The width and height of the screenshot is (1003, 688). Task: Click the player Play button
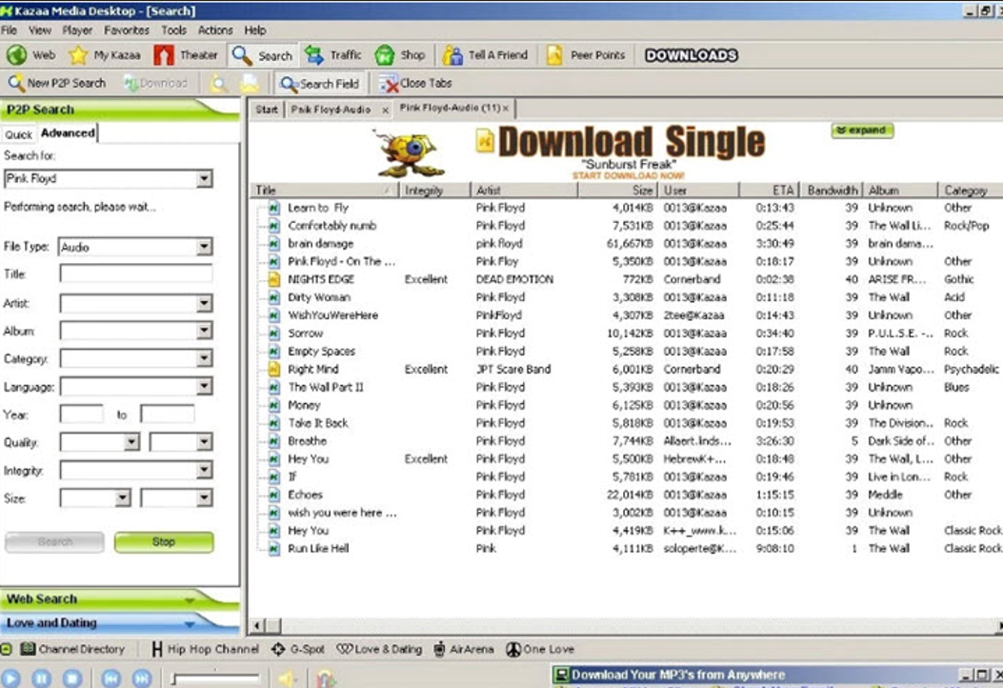[x=10, y=678]
